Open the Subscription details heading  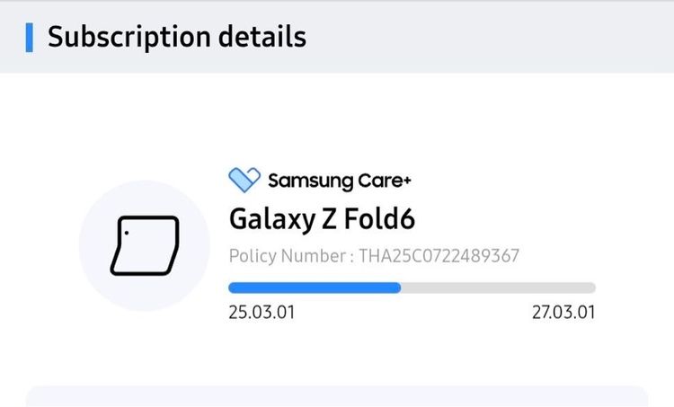tap(176, 37)
